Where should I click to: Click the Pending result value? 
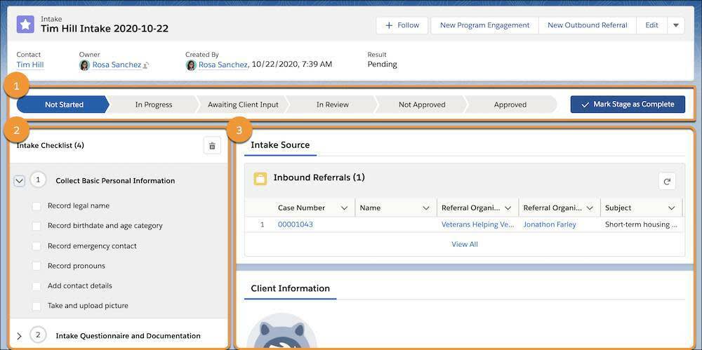(383, 65)
